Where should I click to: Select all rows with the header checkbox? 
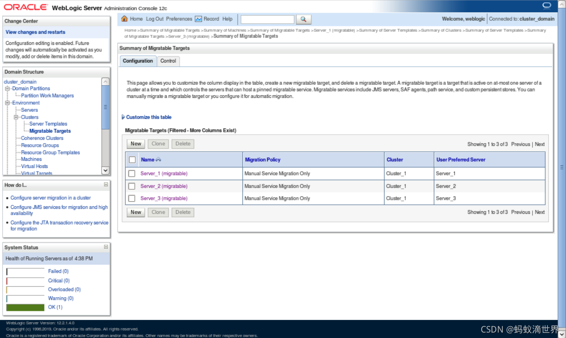click(x=132, y=159)
